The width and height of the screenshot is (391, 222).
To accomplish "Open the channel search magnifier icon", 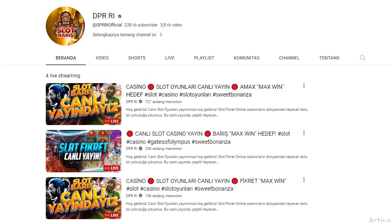I will click(362, 58).
